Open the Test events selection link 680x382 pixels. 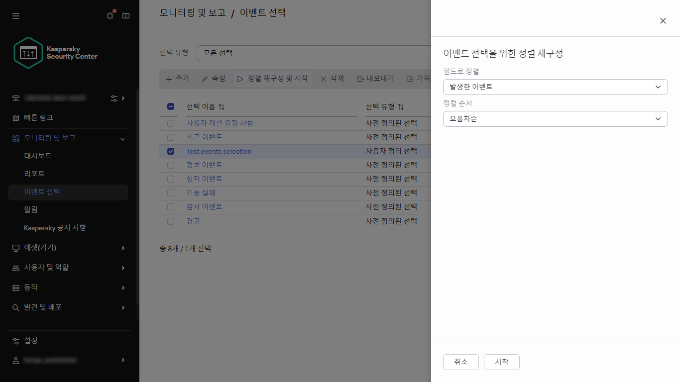[219, 151]
